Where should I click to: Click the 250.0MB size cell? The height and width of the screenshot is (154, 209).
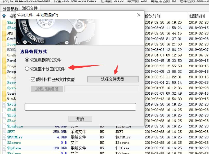[60, 132]
